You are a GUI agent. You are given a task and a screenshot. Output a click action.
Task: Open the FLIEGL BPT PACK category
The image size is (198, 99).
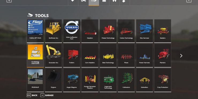(x=35, y=31)
